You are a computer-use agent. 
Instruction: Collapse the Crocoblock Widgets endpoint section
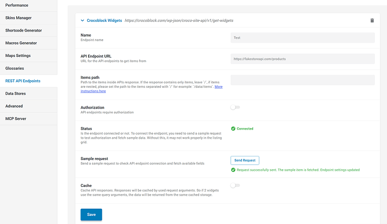[82, 20]
